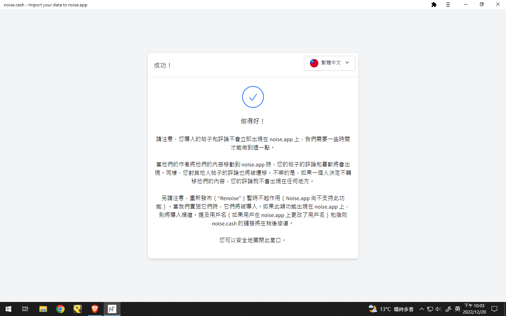Open the clock showing 下午 10:03

point(474,309)
